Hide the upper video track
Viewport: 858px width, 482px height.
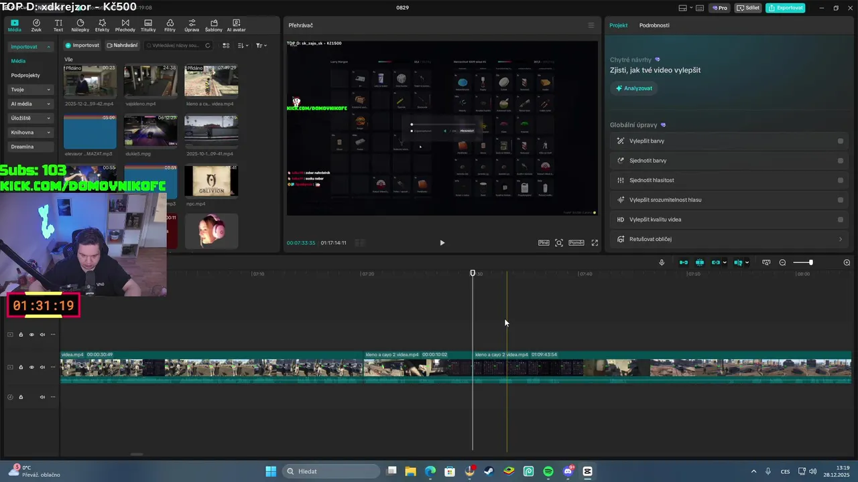click(x=32, y=335)
